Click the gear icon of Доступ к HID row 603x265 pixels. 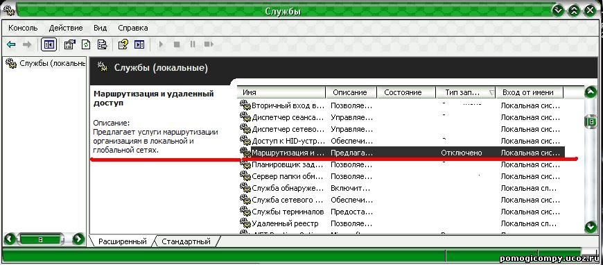tap(245, 140)
